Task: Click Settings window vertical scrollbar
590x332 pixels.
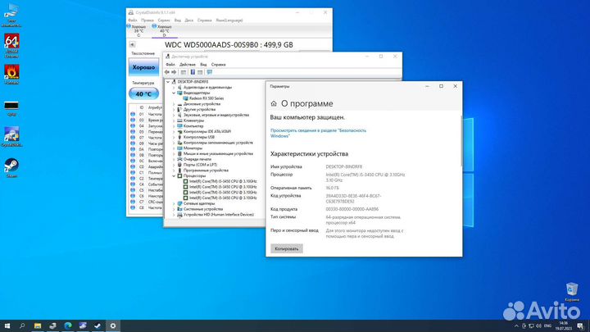Action: click(461, 141)
